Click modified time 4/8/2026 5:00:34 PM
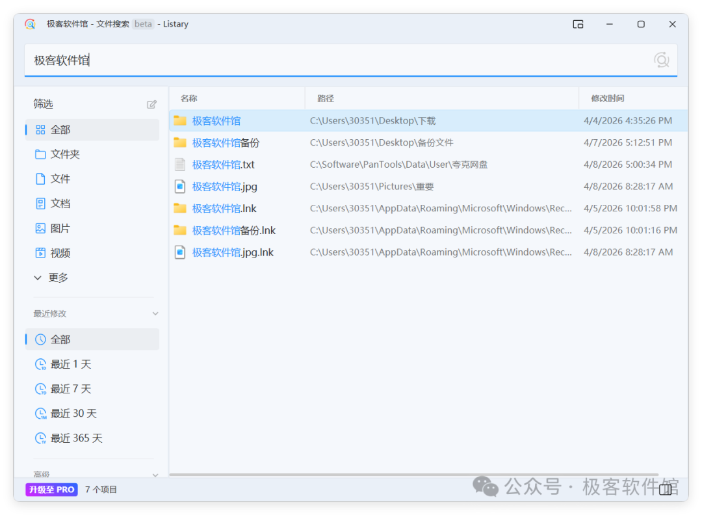This screenshot has height=515, width=702. click(x=628, y=165)
